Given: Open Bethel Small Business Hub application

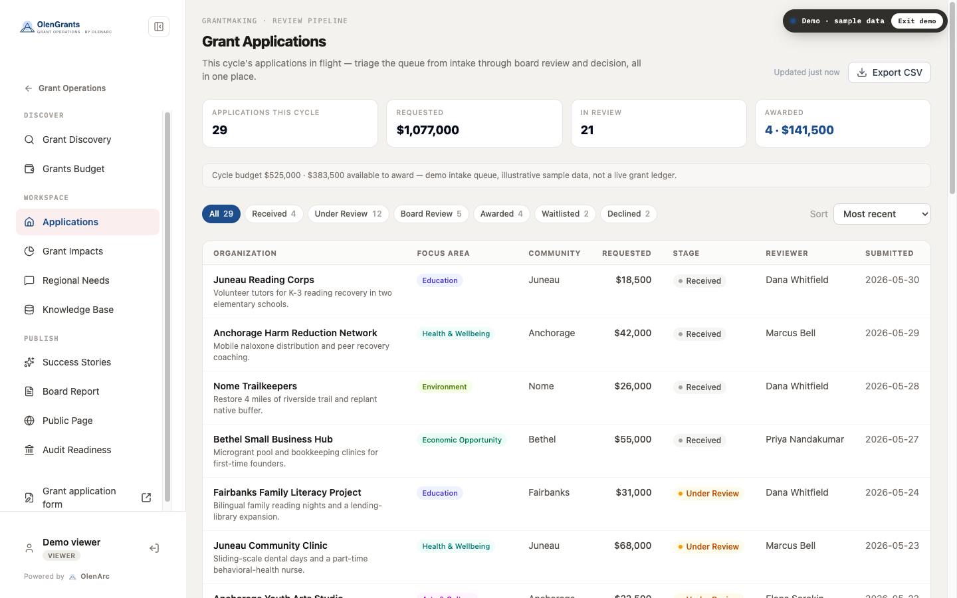Looking at the screenshot, I should [x=566, y=451].
